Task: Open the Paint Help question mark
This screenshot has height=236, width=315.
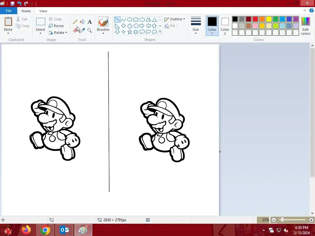Action: (x=311, y=10)
